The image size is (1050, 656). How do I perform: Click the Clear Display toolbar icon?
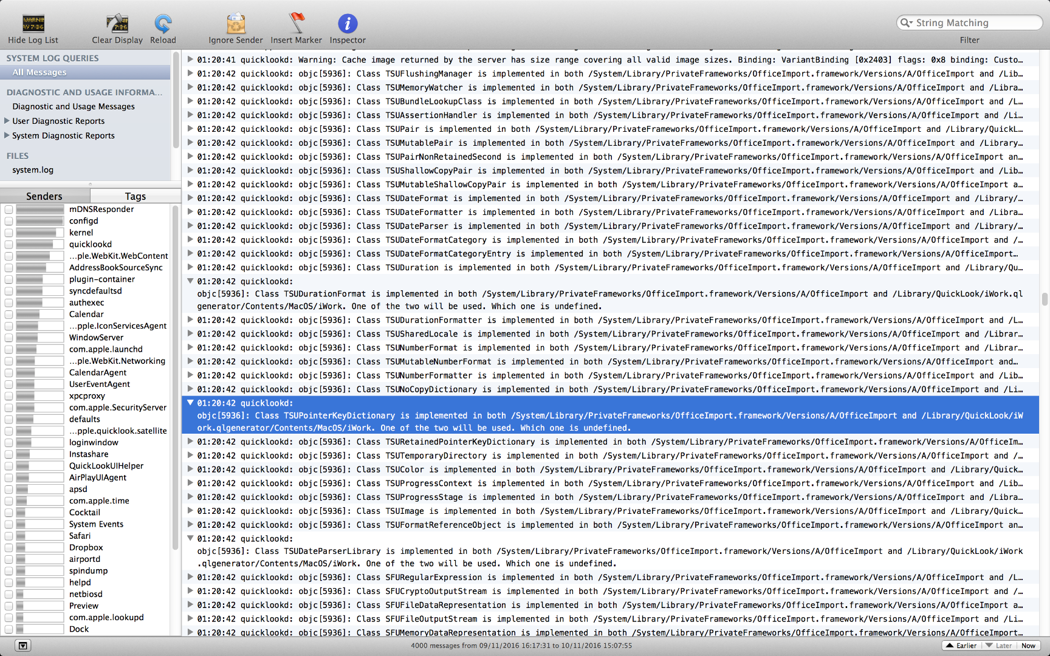[x=117, y=24]
